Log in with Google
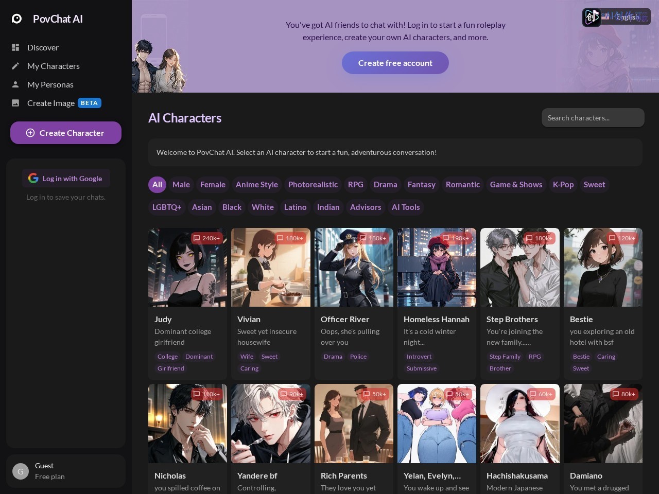The height and width of the screenshot is (494, 659). point(66,178)
